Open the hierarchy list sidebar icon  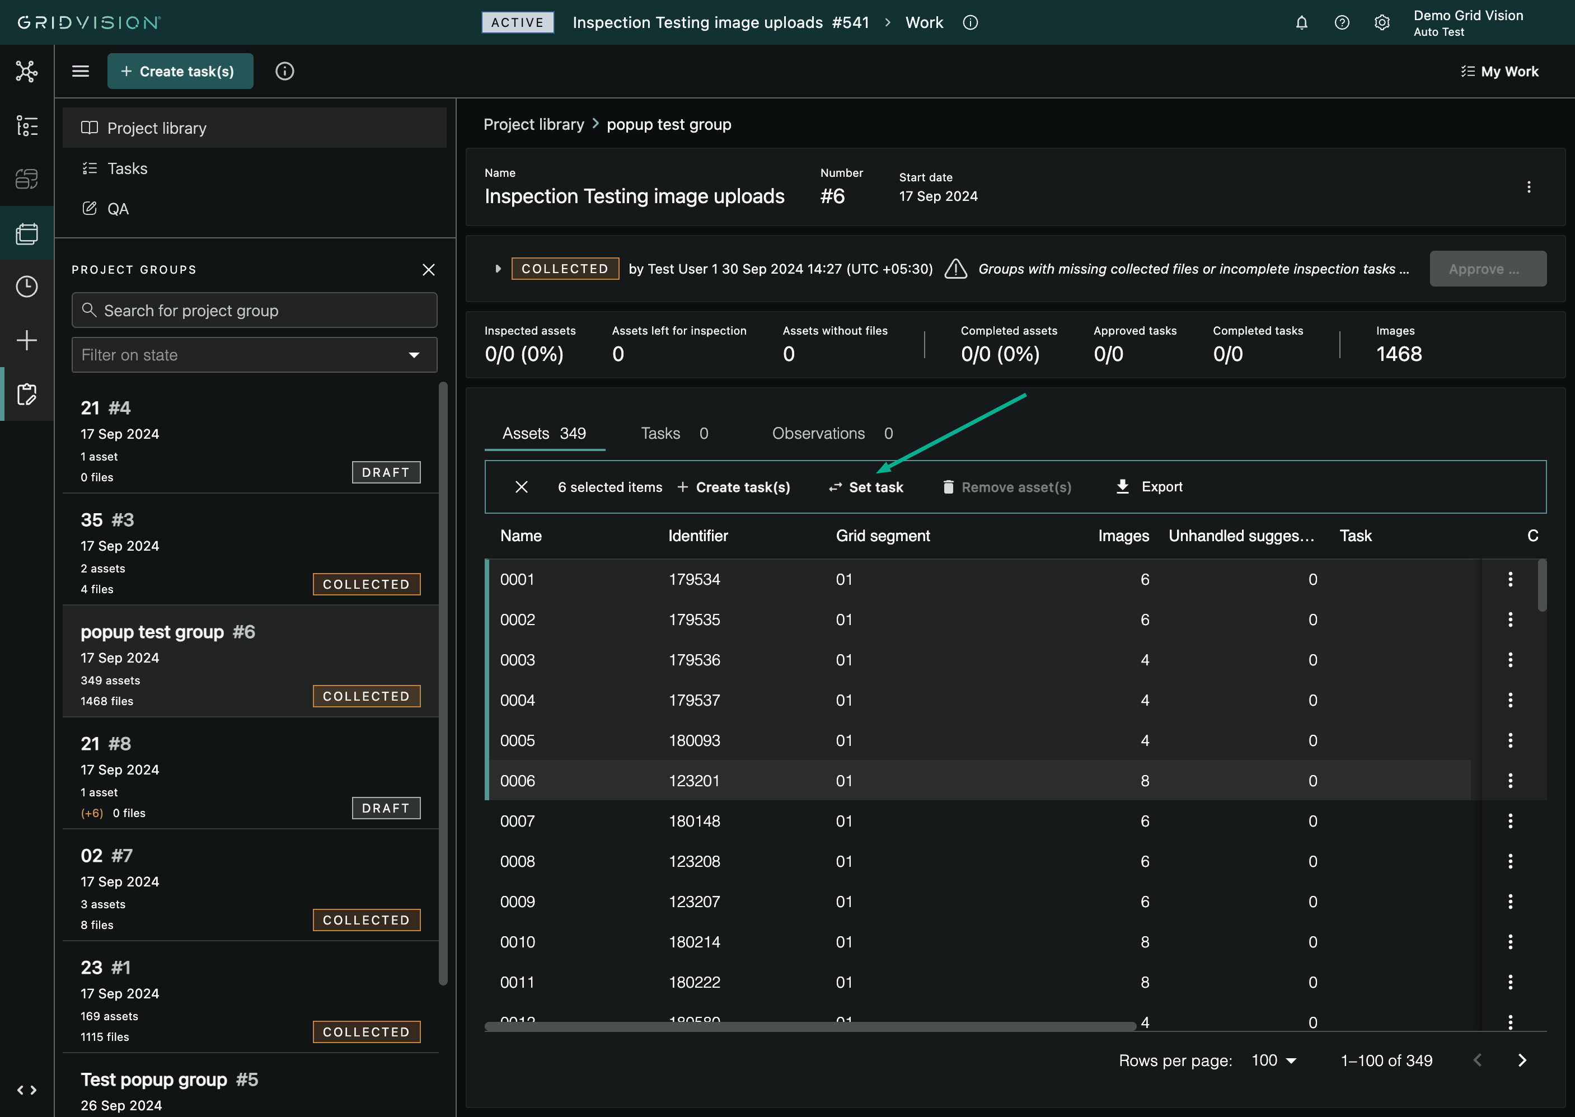coord(27,126)
